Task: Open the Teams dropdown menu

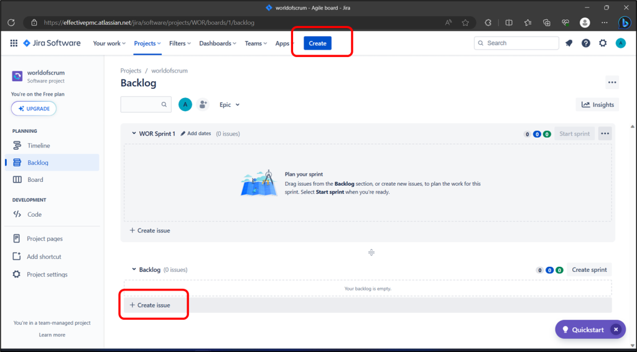Action: (256, 43)
